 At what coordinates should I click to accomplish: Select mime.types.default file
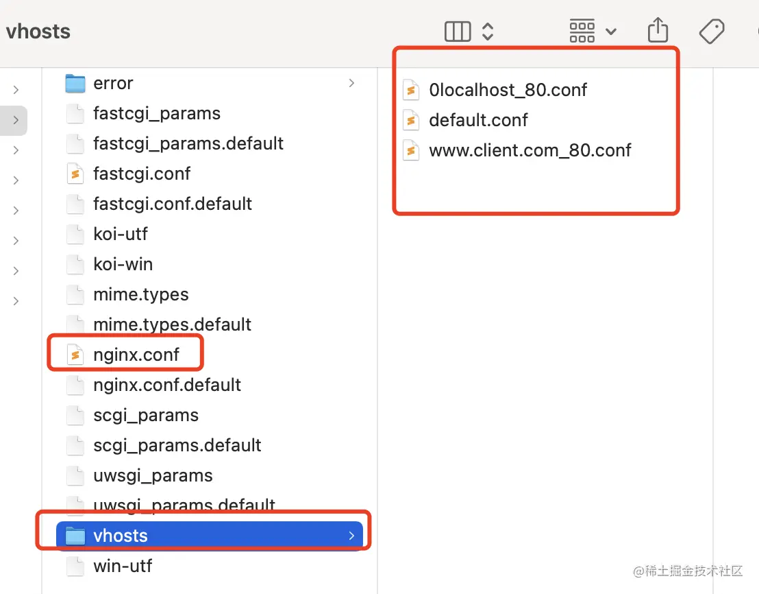(x=172, y=324)
